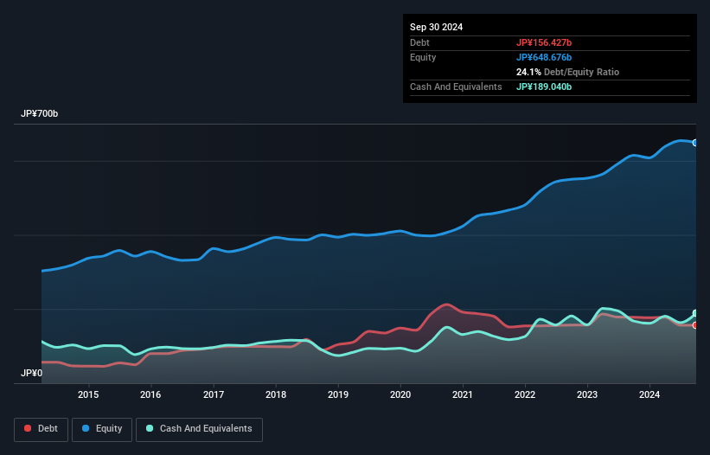Click the Equity label in the tooltip

click(x=423, y=57)
